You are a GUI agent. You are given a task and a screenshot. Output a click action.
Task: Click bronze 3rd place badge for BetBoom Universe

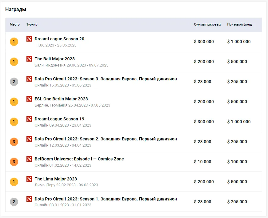click(14, 162)
